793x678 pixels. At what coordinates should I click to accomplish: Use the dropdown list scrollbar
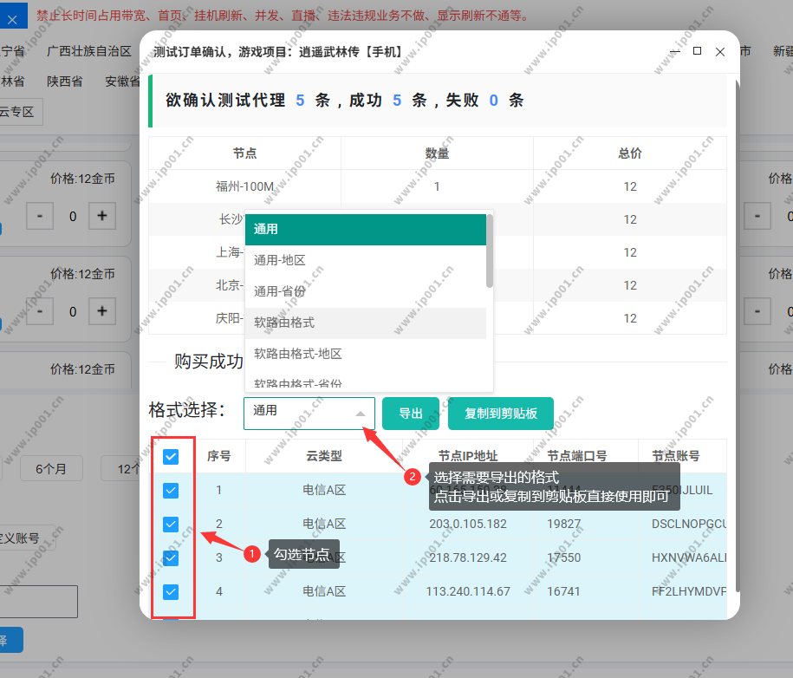click(490, 251)
